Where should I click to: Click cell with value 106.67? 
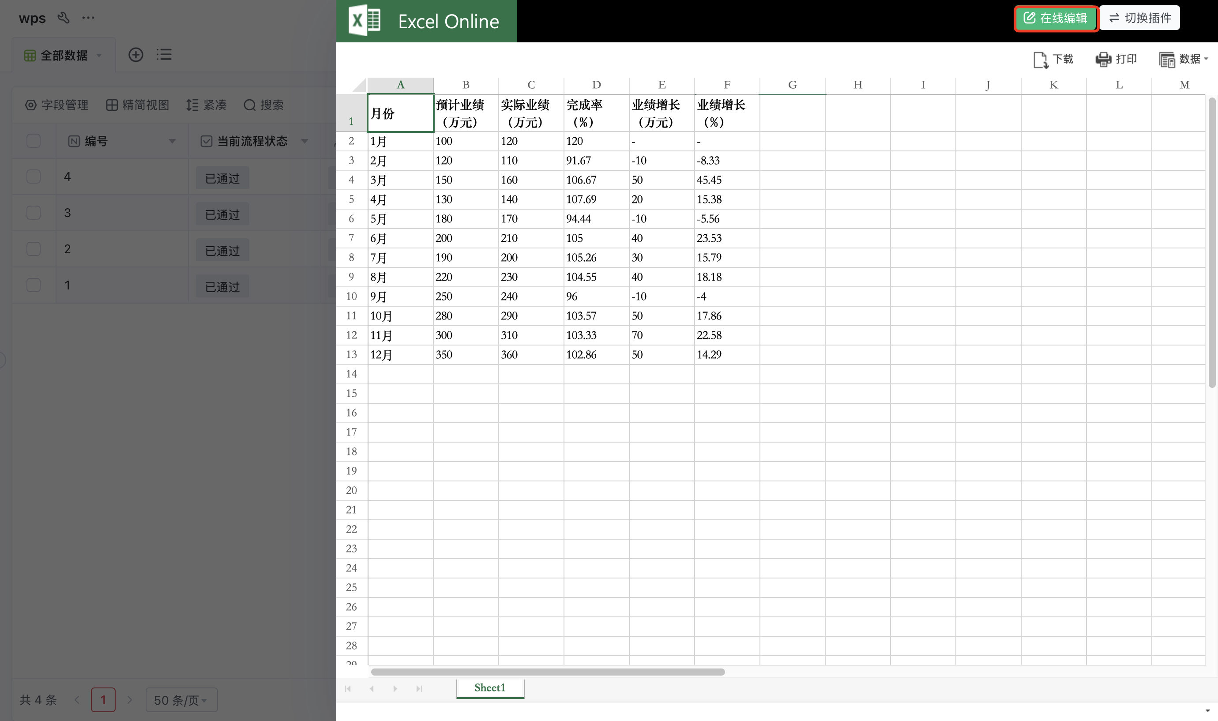pos(596,180)
